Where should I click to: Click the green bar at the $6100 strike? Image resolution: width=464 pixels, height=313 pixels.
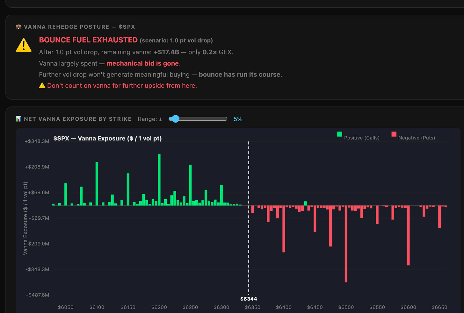97,184
